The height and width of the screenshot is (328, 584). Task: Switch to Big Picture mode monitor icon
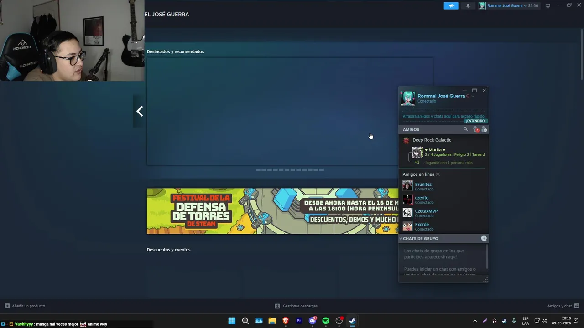[x=547, y=5]
